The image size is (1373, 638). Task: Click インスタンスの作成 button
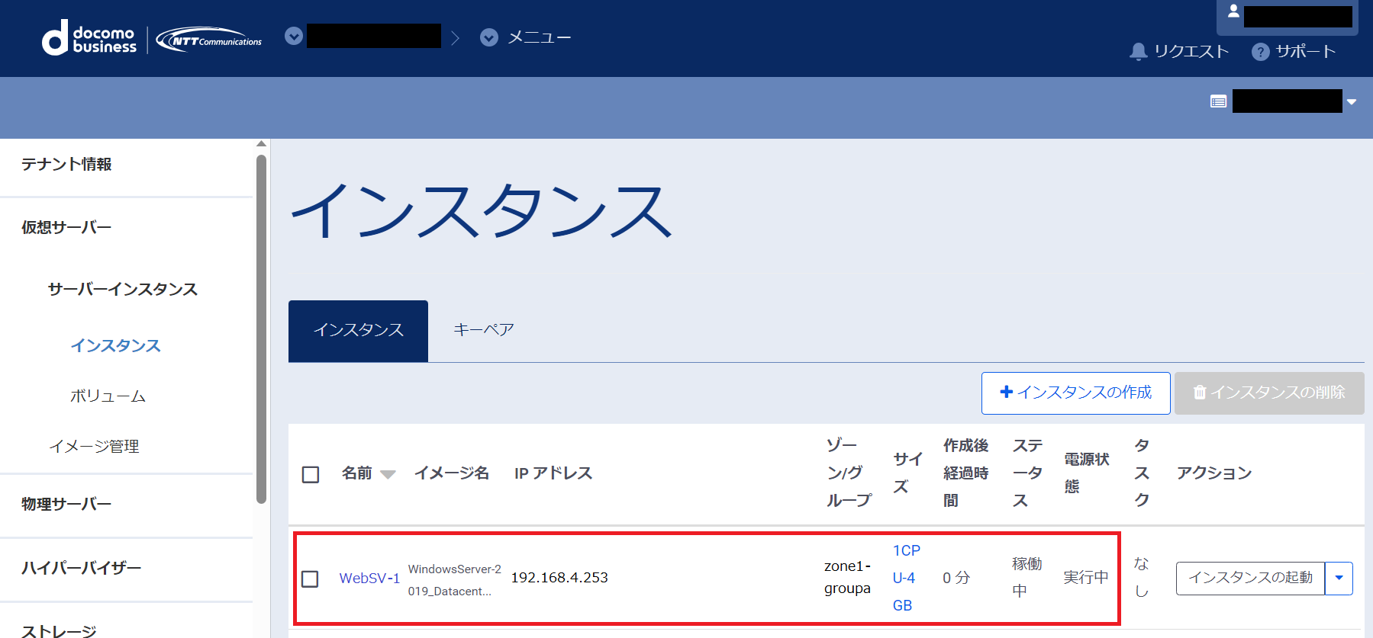tap(1076, 393)
